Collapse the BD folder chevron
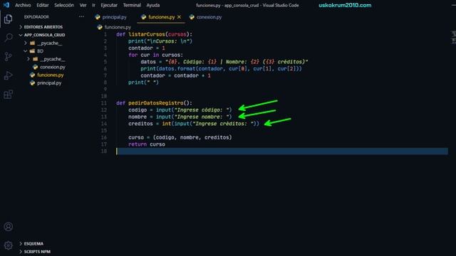Viewport: 456px width, 256px height. tap(26, 51)
